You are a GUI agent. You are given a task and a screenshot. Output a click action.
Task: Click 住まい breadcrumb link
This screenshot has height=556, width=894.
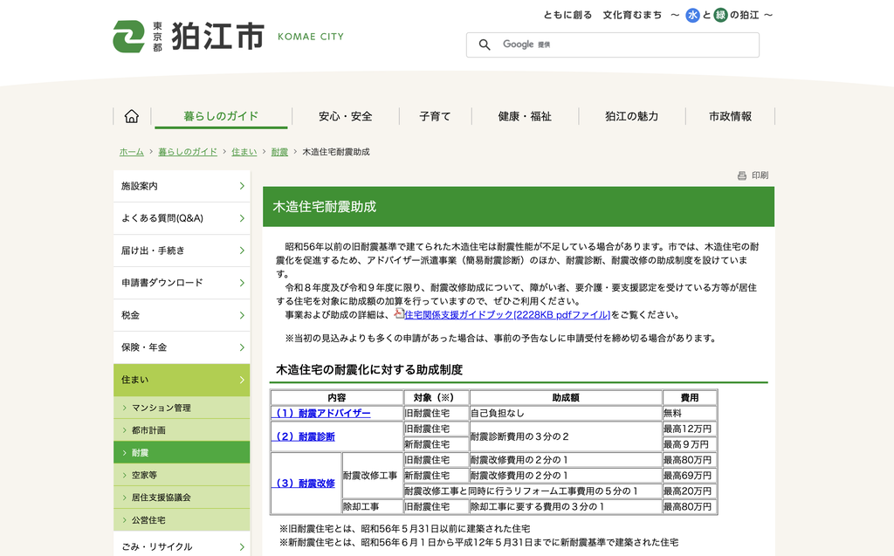[x=244, y=152]
